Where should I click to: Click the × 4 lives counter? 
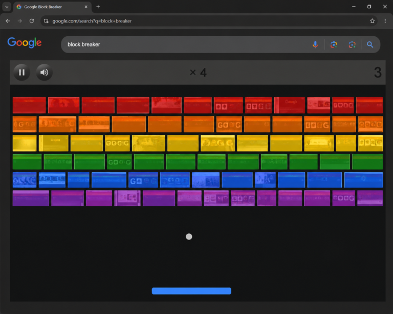(x=198, y=73)
